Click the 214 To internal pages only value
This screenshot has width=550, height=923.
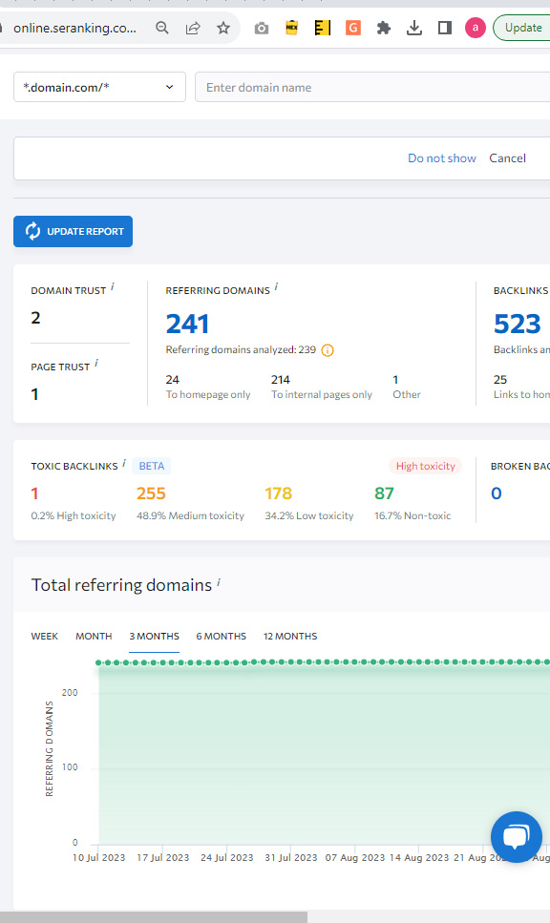pos(281,380)
